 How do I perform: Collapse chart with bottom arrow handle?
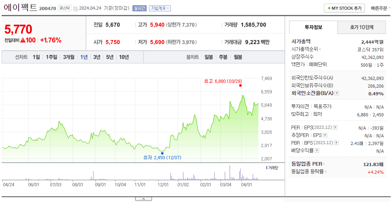[x=143, y=199]
